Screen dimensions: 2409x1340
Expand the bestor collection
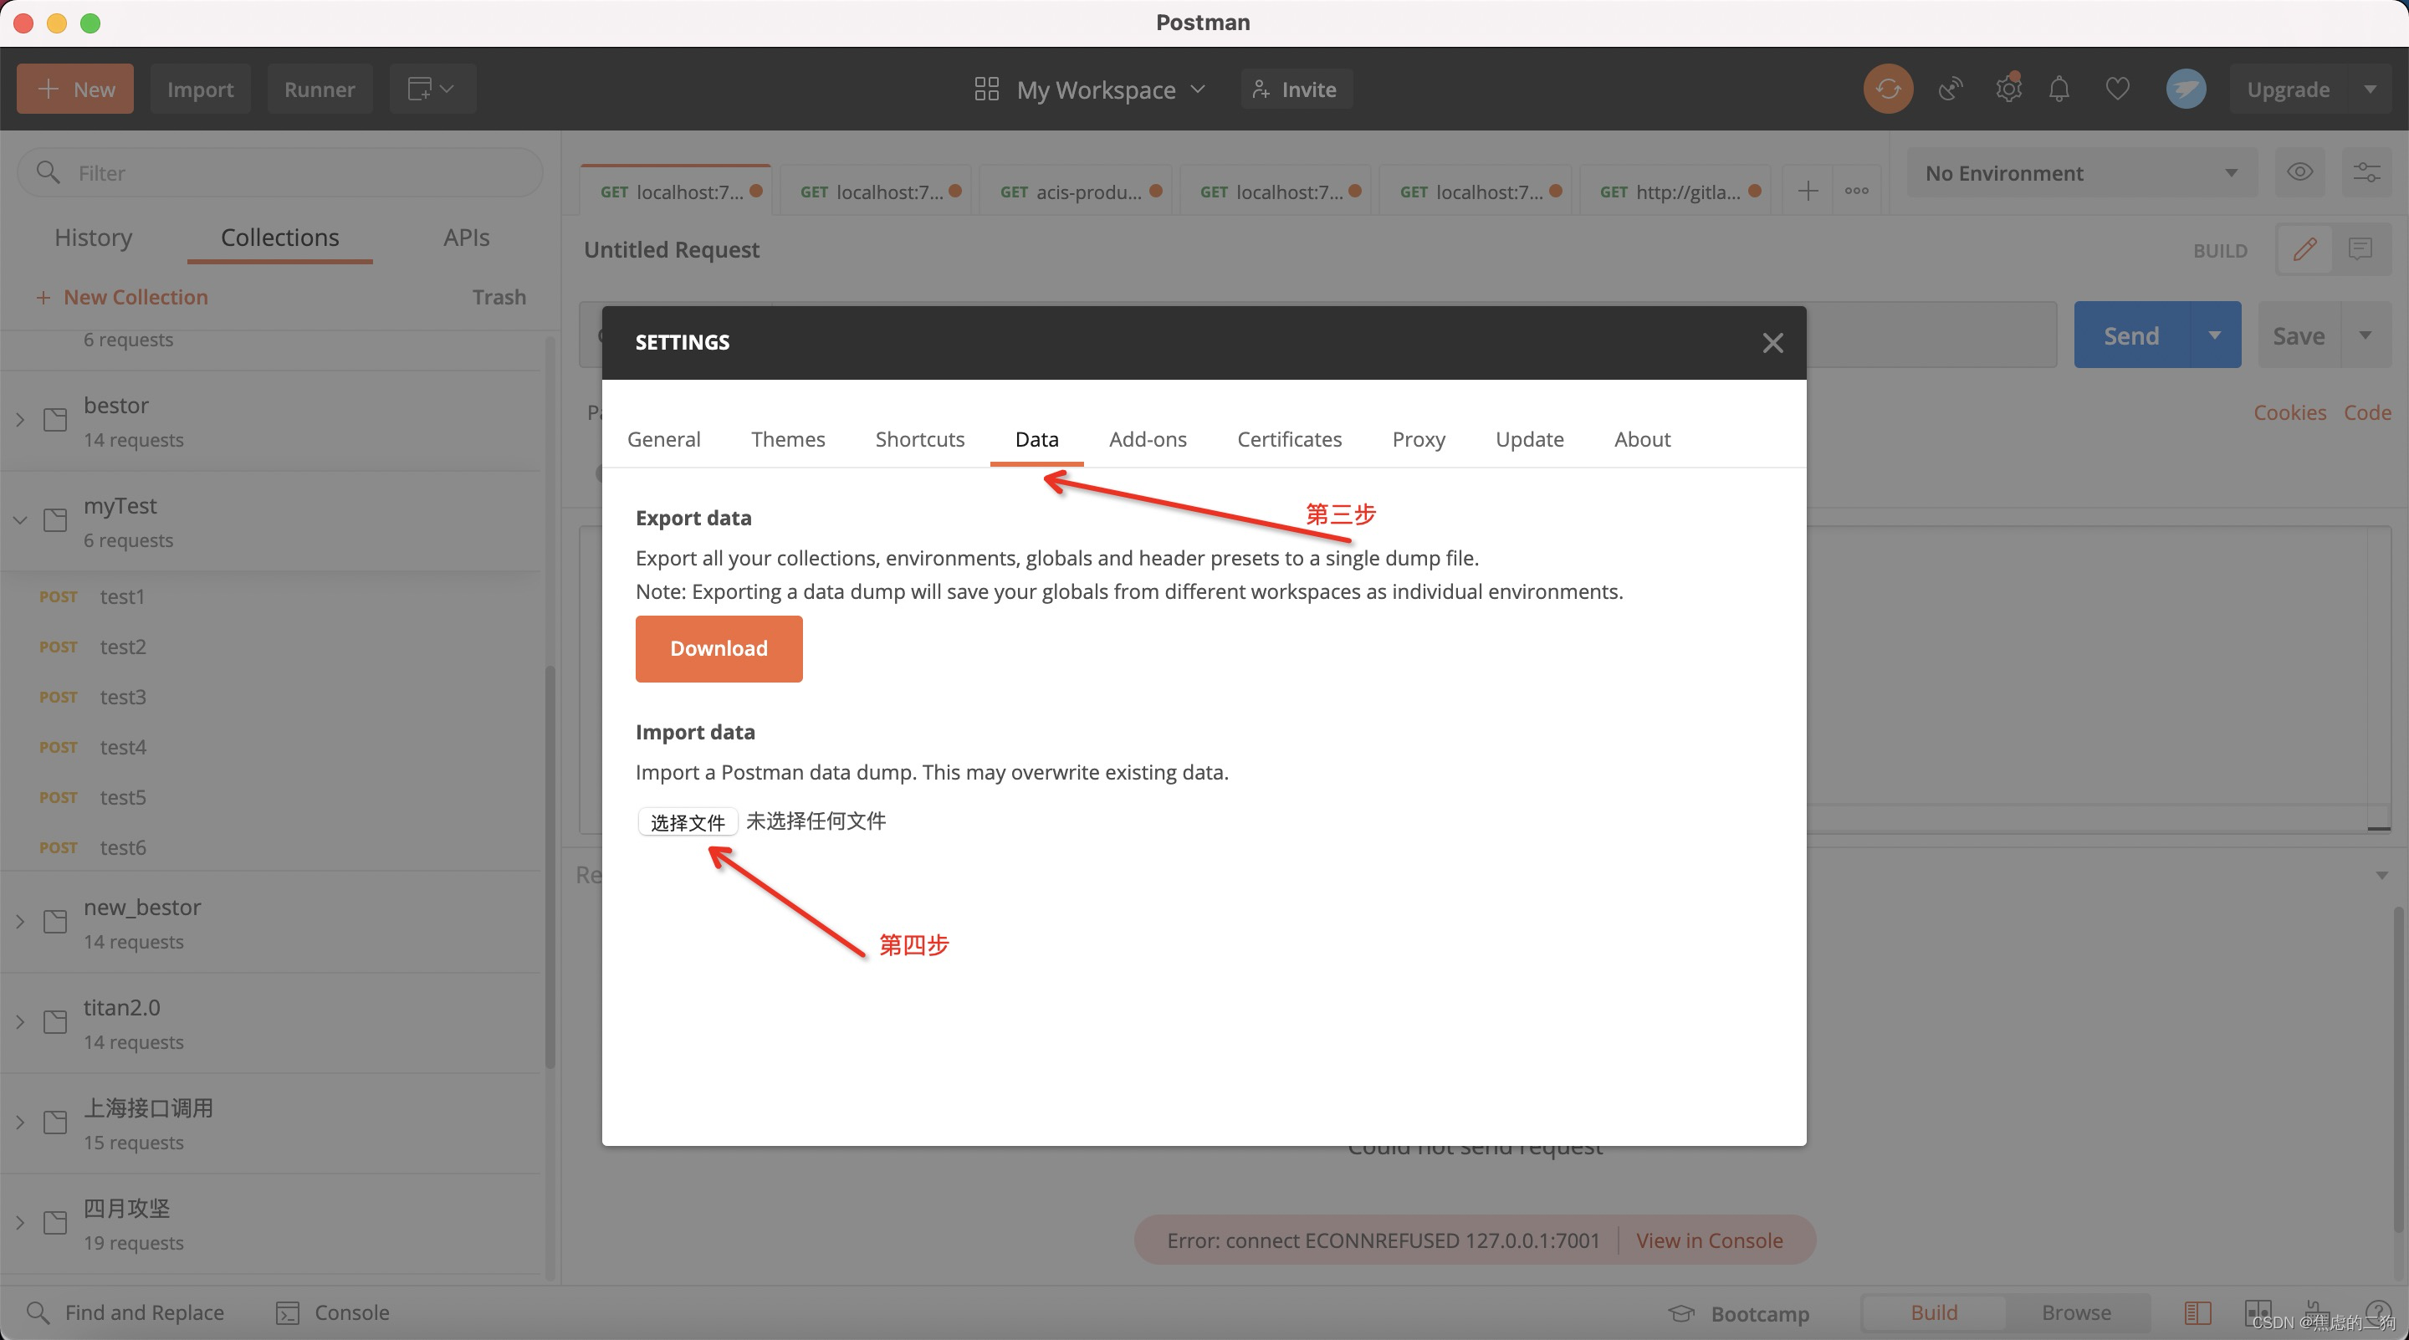point(21,420)
